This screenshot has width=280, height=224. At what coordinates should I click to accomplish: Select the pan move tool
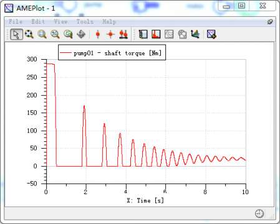81,34
